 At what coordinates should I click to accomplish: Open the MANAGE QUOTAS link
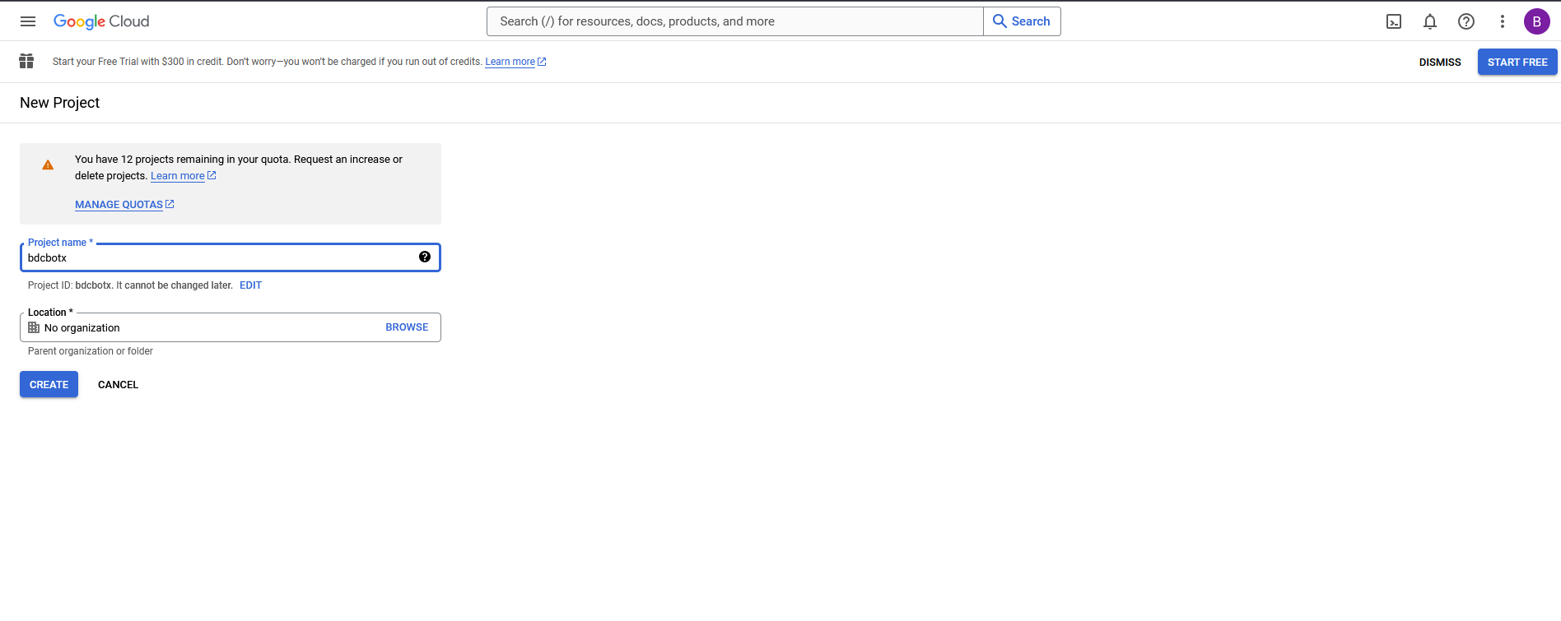tap(119, 205)
